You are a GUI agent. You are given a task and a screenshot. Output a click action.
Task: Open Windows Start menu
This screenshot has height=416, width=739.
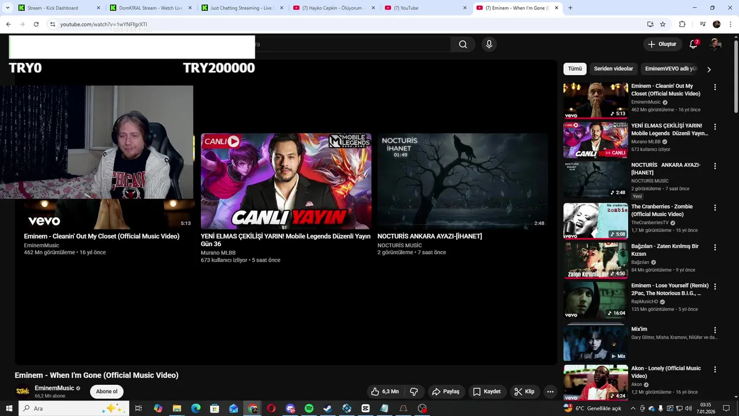9,408
